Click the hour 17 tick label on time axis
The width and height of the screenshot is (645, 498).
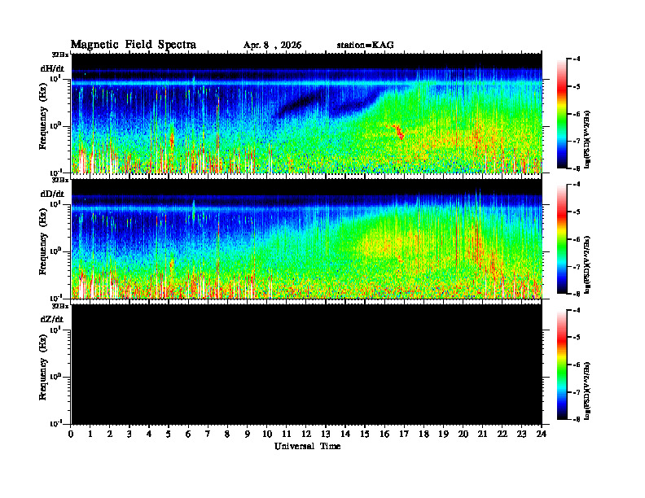pos(405,435)
